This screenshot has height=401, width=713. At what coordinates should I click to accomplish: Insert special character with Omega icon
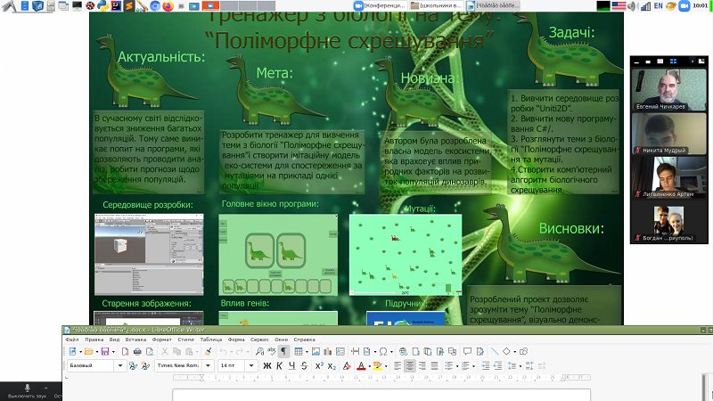coord(383,351)
